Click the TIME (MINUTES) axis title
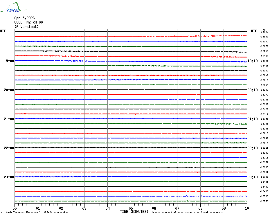270x216 pixels. [134, 212]
